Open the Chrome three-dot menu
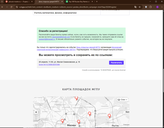The height and width of the screenshot is (128, 164). point(162,7)
